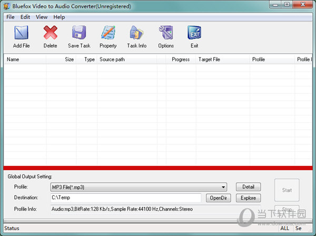Click the Progress column header
Viewport: 316px width, 236px height.
click(x=181, y=59)
